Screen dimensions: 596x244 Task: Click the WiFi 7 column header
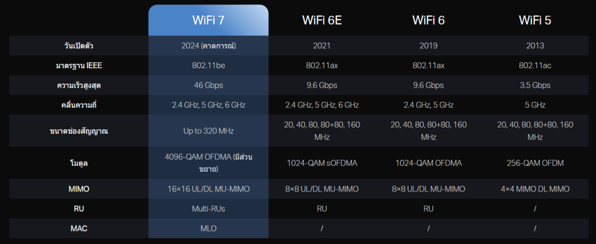tap(208, 20)
